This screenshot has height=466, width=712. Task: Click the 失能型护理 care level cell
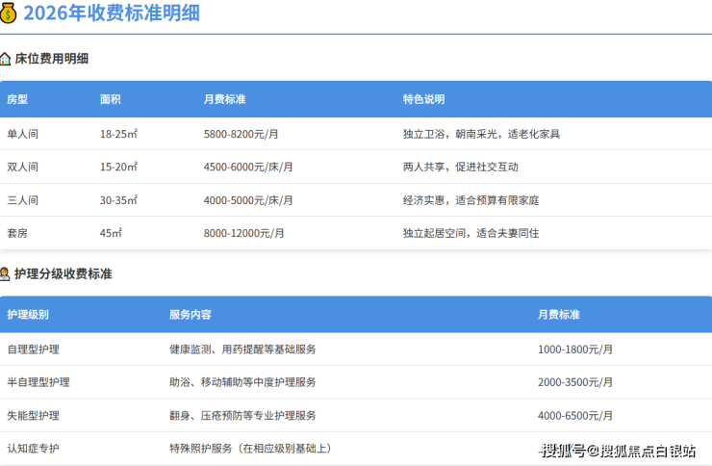(33, 415)
